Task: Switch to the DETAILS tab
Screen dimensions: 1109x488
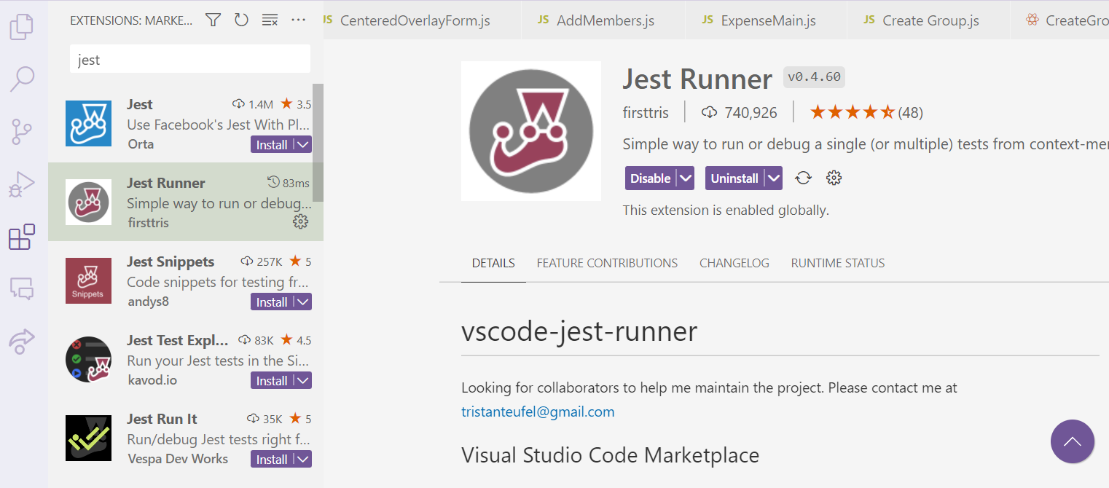Action: [493, 263]
